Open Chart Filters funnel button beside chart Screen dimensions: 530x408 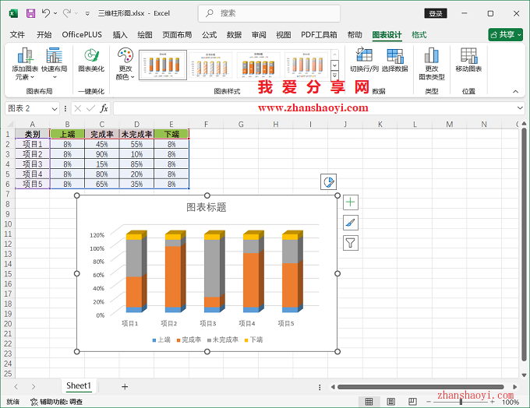351,243
